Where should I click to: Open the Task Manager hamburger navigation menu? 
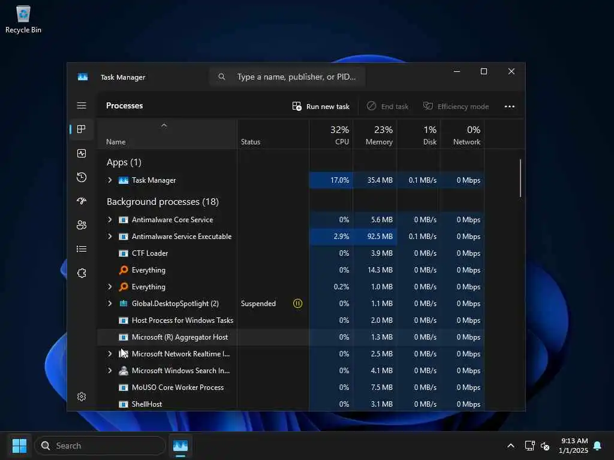82,105
